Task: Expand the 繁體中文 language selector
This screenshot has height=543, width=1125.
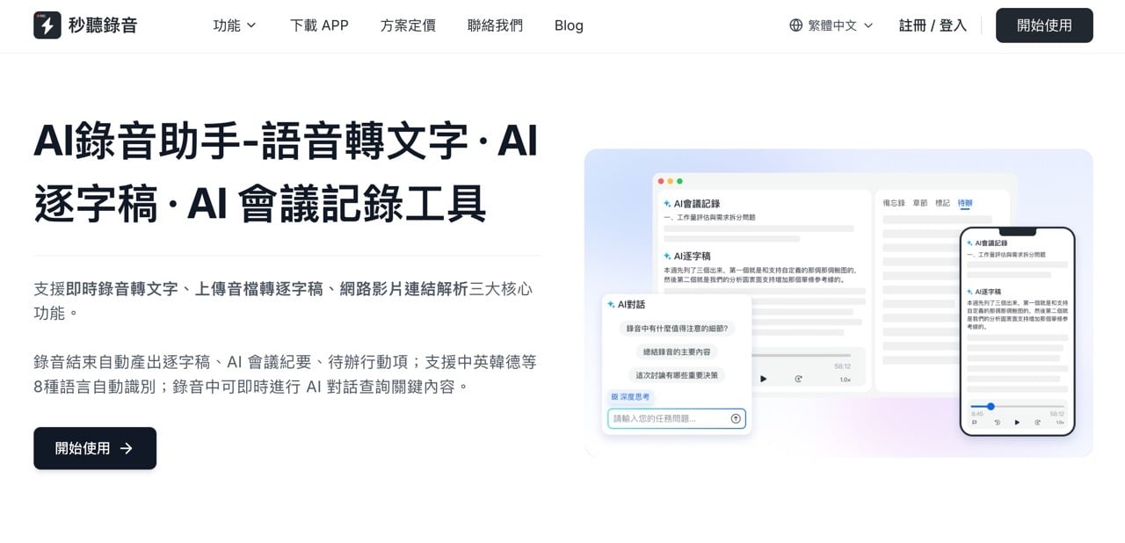Action: [830, 25]
